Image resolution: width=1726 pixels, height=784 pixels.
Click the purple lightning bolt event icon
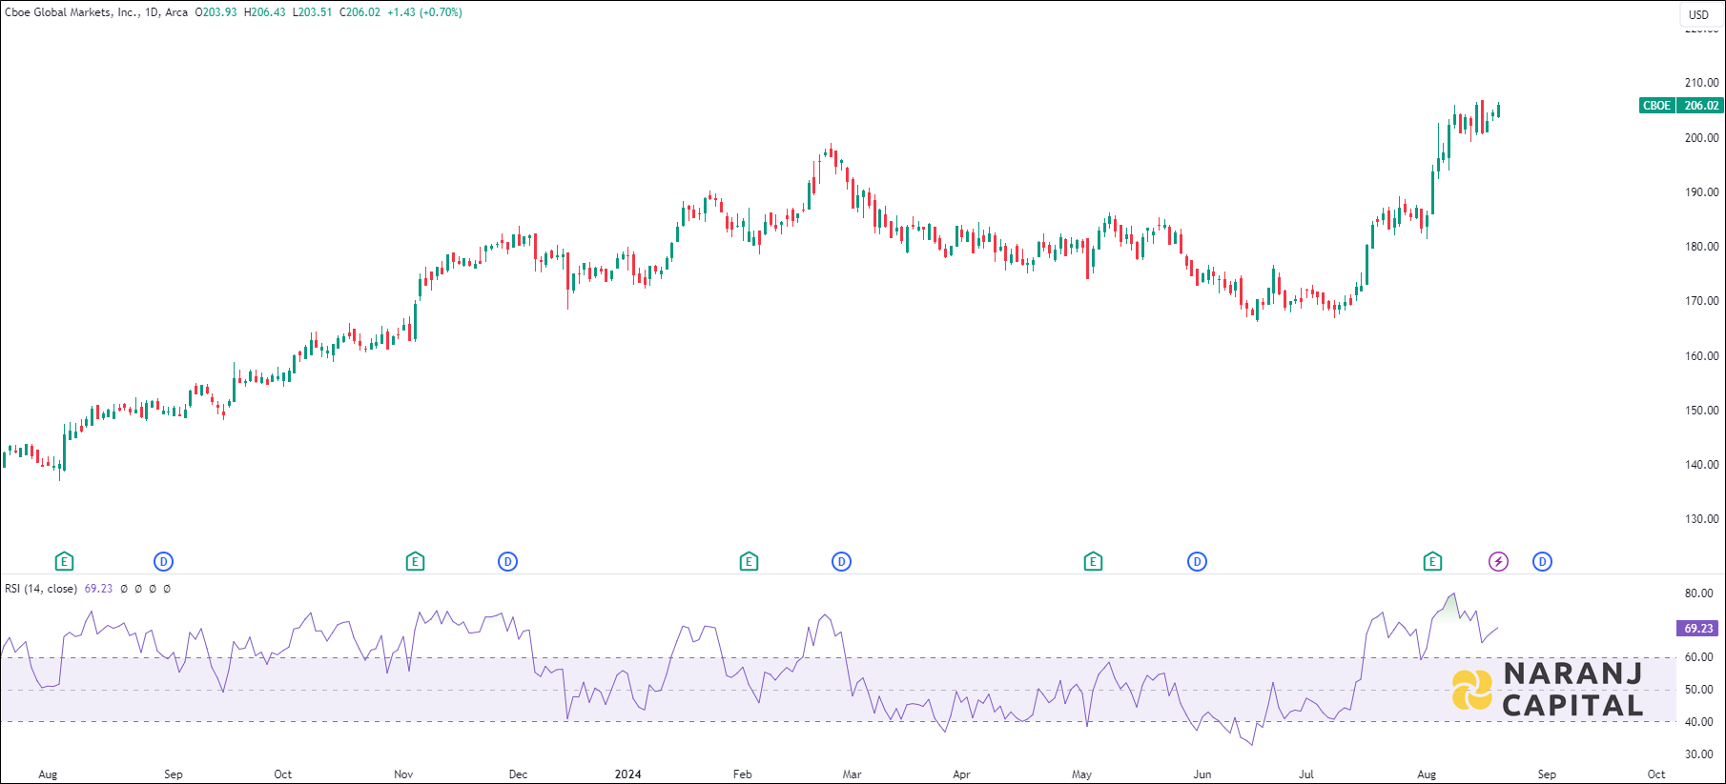point(1499,562)
